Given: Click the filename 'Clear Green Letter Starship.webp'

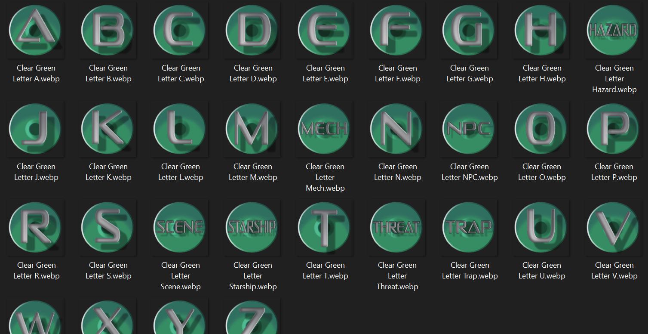Looking at the screenshot, I should pyautogui.click(x=253, y=276).
